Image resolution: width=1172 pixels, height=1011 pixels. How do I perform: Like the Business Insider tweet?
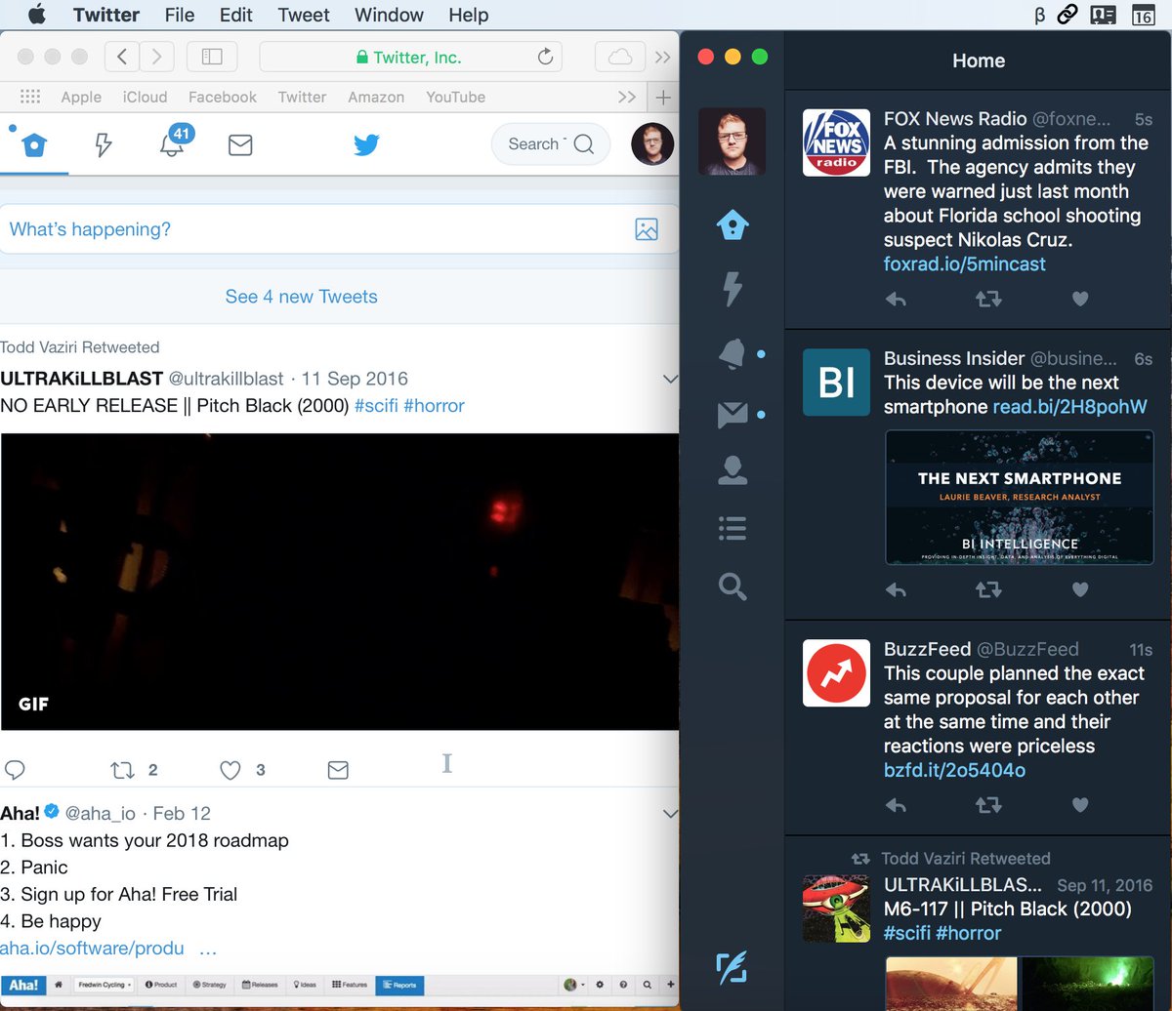click(1080, 589)
